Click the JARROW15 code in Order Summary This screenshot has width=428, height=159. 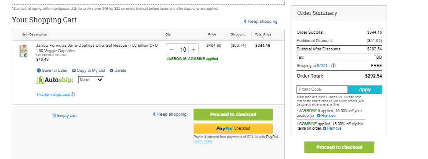(309, 111)
